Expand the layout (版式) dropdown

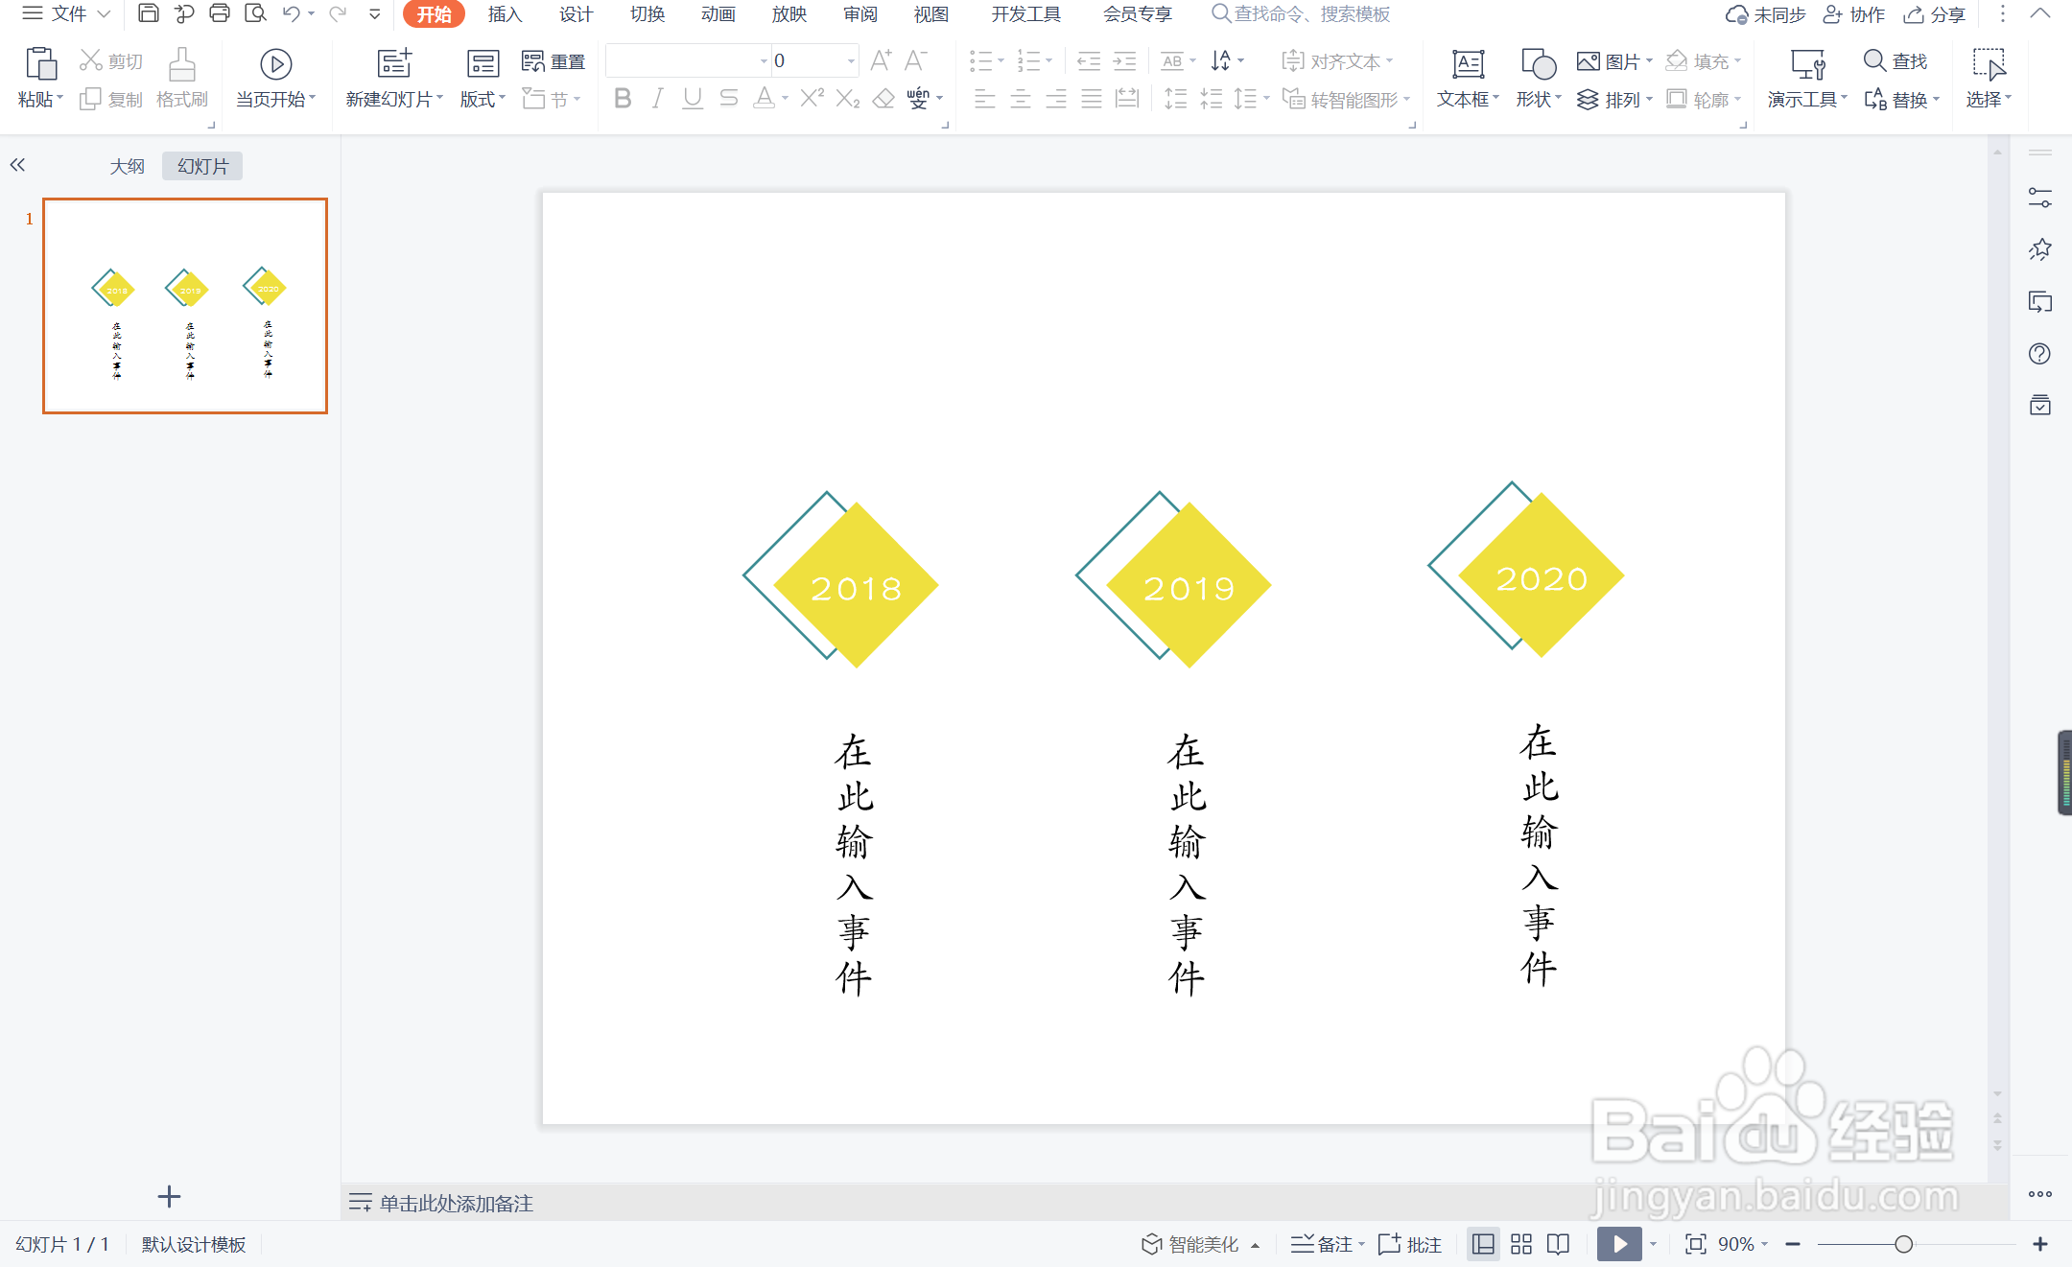[483, 100]
